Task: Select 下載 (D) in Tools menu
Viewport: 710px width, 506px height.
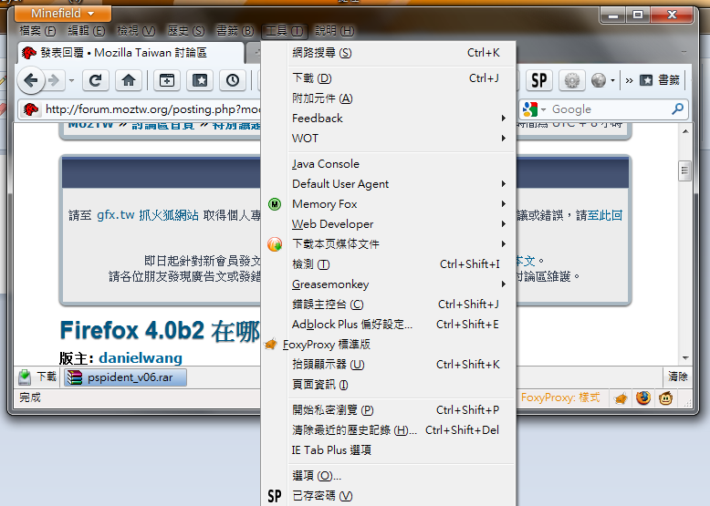Action: click(x=389, y=78)
